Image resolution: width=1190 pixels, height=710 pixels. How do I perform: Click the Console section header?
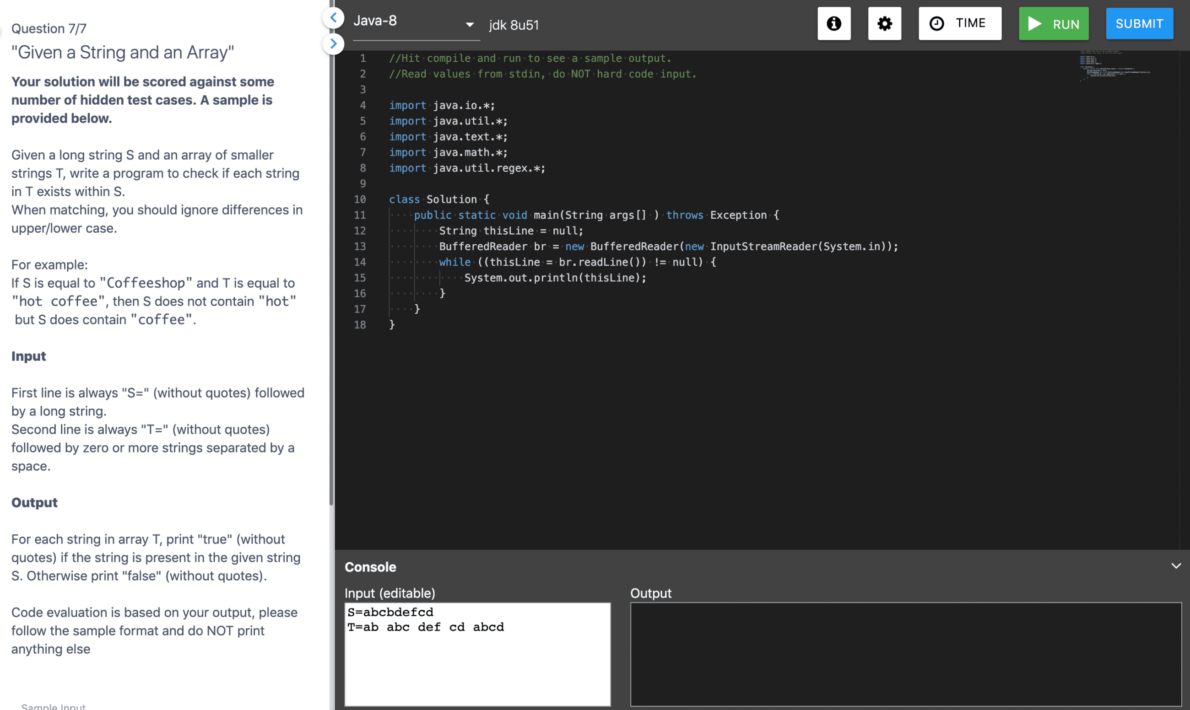[x=370, y=567]
